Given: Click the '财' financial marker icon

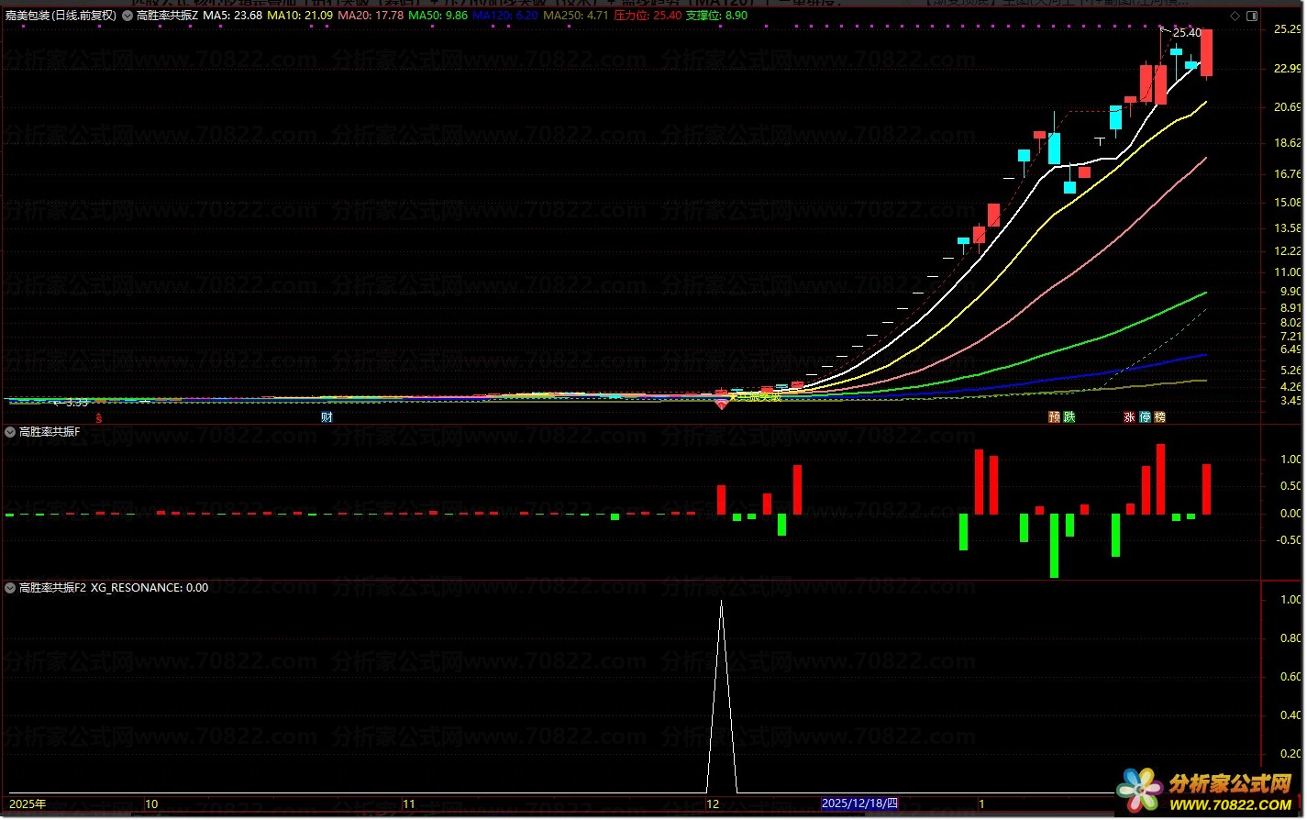Looking at the screenshot, I should (326, 417).
